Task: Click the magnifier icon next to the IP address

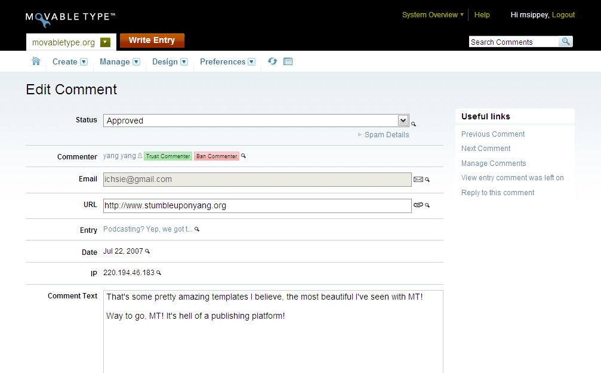Action: click(x=159, y=273)
